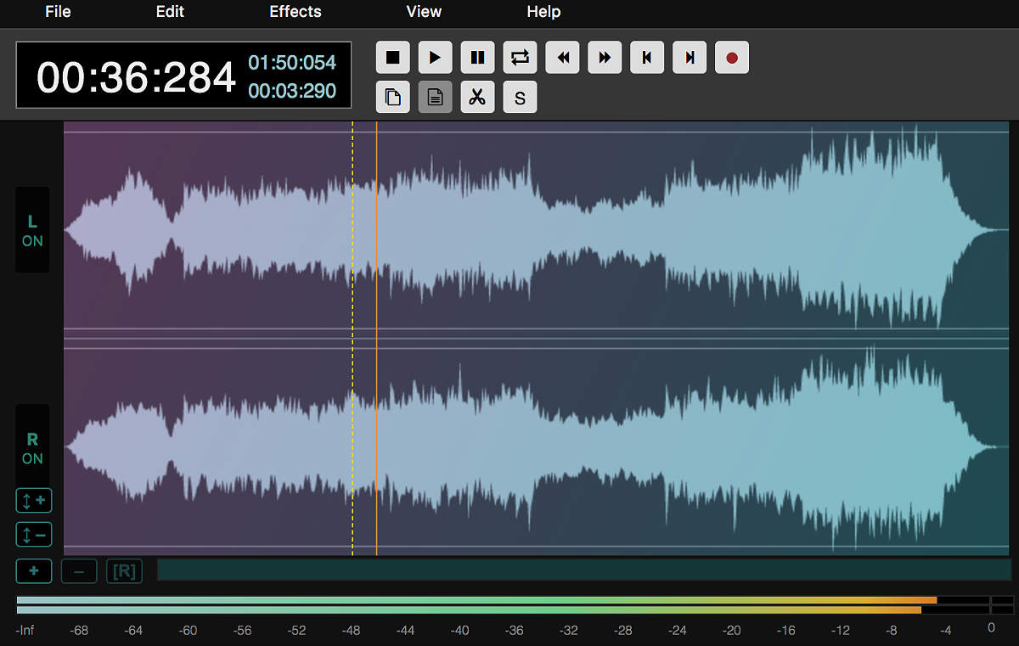Cut the selection with the Scissors icon
The height and width of the screenshot is (646, 1019).
[x=477, y=96]
